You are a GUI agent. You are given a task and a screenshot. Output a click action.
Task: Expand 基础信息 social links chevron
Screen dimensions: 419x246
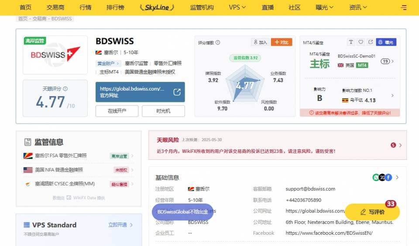(x=397, y=177)
